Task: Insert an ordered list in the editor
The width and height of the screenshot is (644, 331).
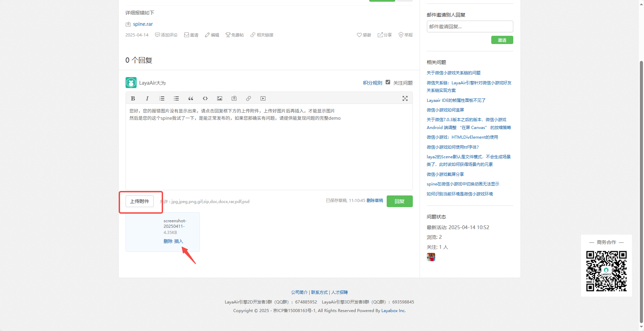Action: tap(162, 98)
